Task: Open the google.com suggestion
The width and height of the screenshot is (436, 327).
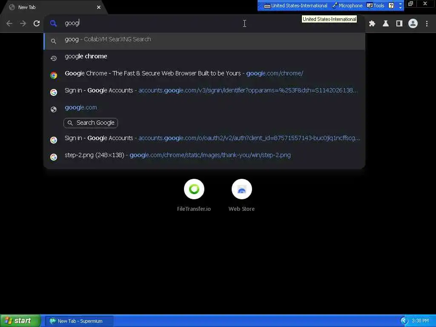Action: (204, 108)
